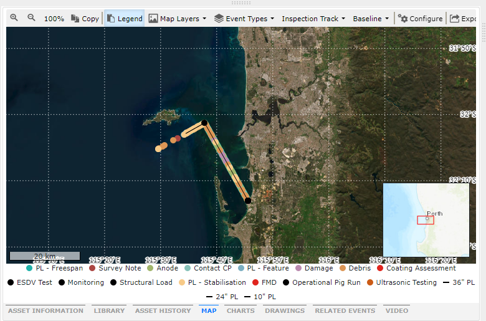Click the red extent box in the minimap
The width and height of the screenshot is (486, 321).
425,220
